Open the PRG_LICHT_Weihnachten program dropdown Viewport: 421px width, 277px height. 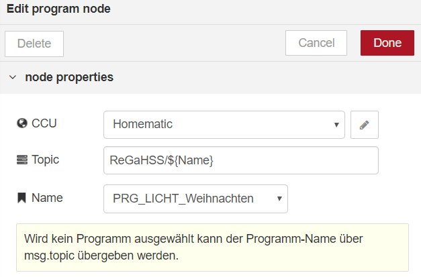click(195, 199)
